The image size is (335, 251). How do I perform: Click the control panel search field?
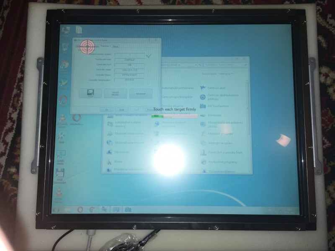222,65
